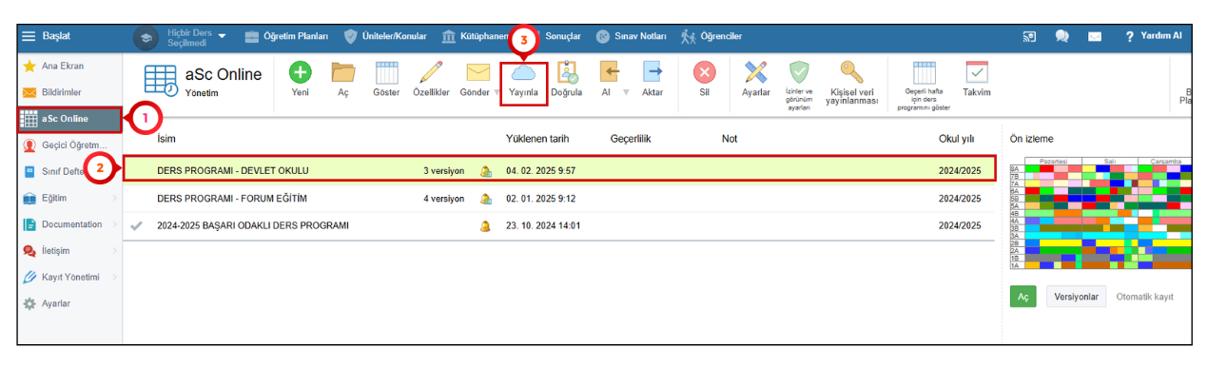Expand the Documentation sidebar chevron

tap(114, 224)
